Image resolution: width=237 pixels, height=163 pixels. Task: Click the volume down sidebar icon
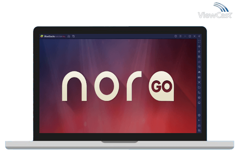[199, 52]
